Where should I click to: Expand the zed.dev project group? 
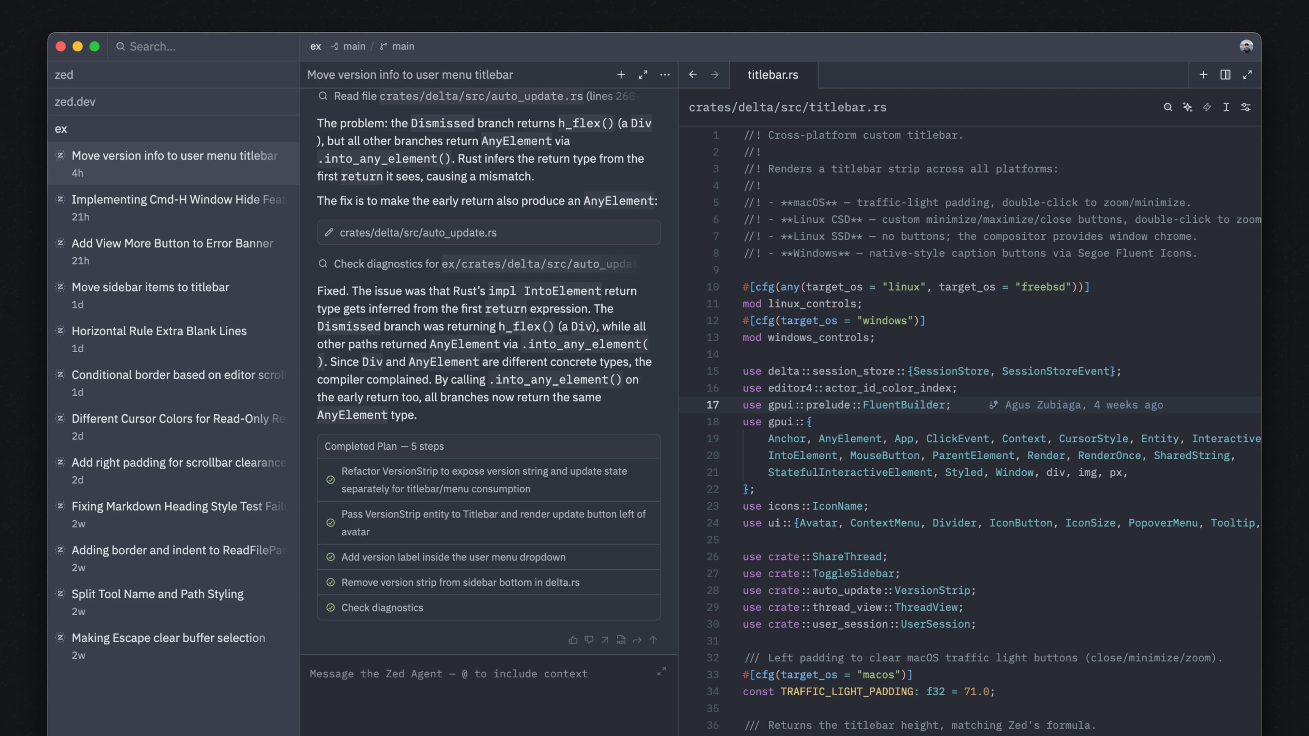(x=75, y=102)
